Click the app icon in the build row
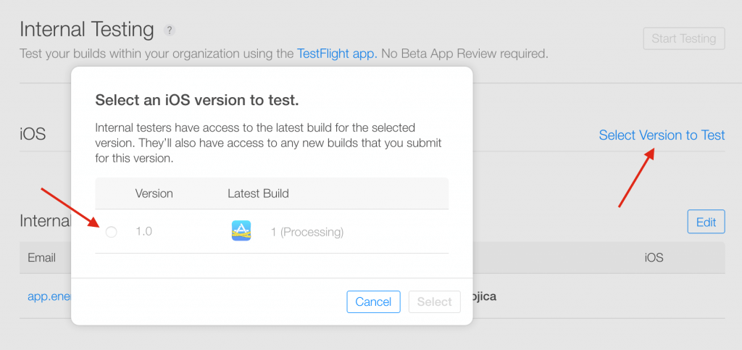Image resolution: width=742 pixels, height=350 pixels. point(241,231)
